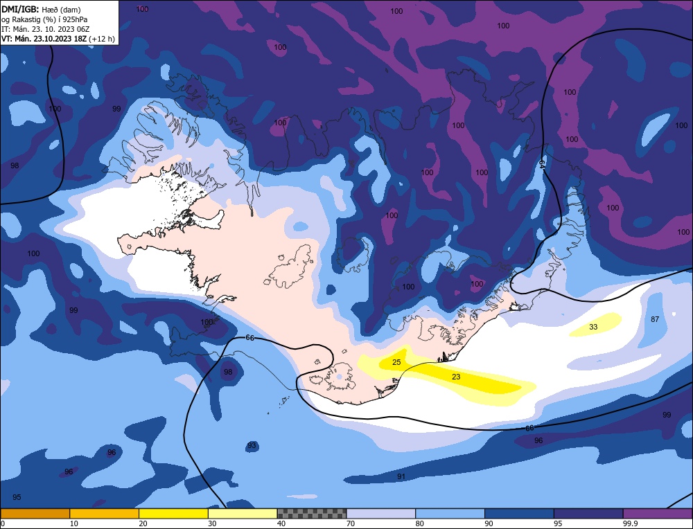Select the legend tick label '20'
Image resolution: width=693 pixels, height=529 pixels.
click(x=143, y=523)
